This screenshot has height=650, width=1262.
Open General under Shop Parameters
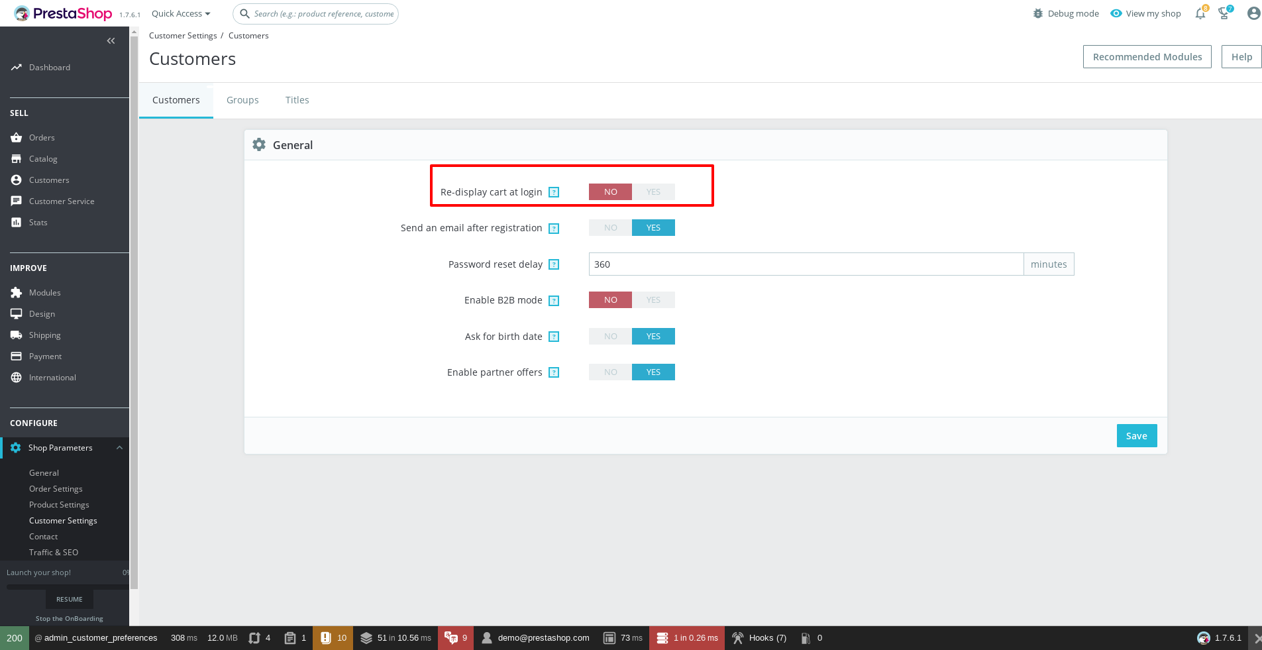[x=44, y=473]
